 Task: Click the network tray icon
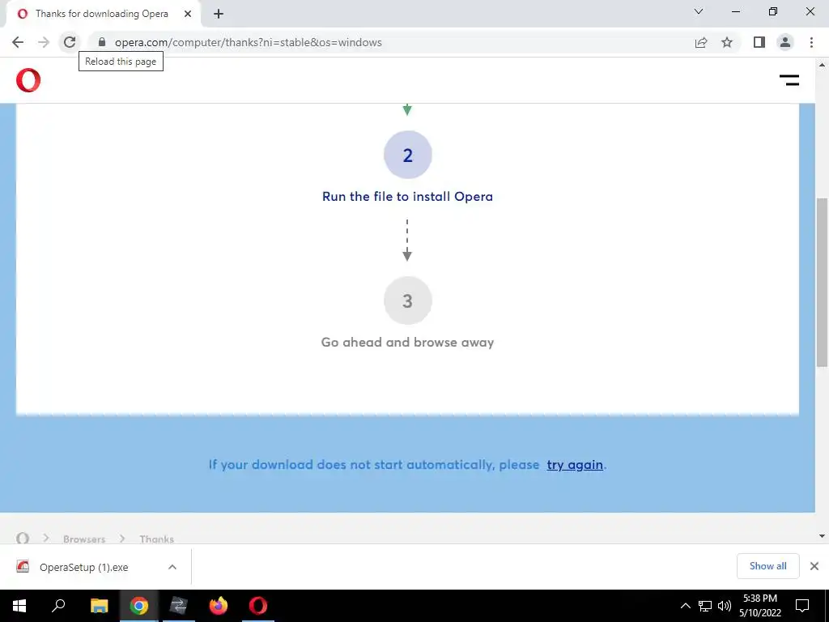[705, 606]
